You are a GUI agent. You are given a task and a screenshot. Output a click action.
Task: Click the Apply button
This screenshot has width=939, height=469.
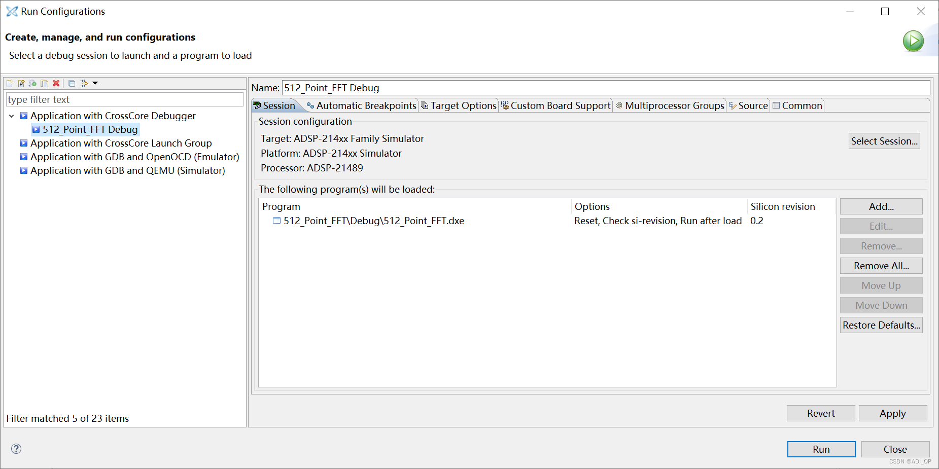tap(893, 413)
